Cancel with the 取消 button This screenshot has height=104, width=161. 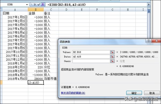pos(152,93)
